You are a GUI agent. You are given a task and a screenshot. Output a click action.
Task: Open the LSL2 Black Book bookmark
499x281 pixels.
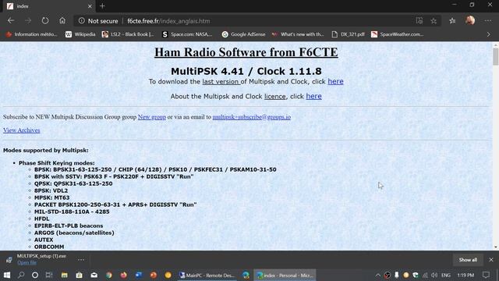(128, 34)
